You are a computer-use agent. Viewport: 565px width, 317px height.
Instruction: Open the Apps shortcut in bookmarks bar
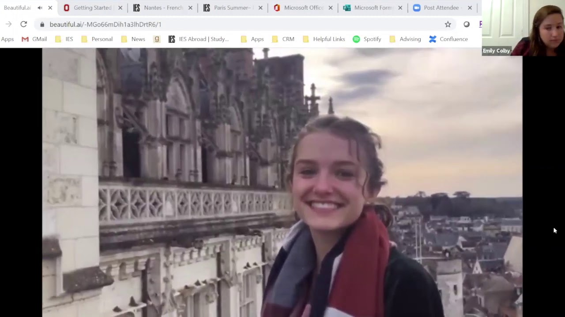coord(8,39)
